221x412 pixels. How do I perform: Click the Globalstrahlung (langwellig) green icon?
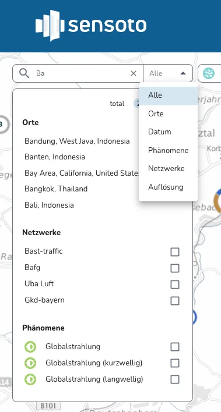point(30,379)
